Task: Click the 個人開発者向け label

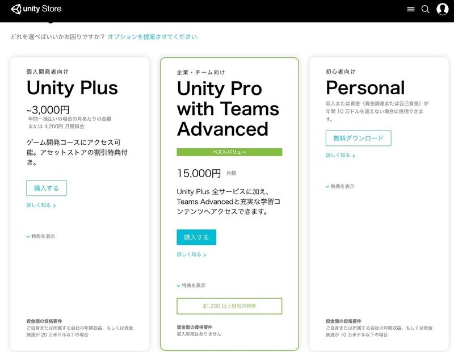Action: coord(48,72)
